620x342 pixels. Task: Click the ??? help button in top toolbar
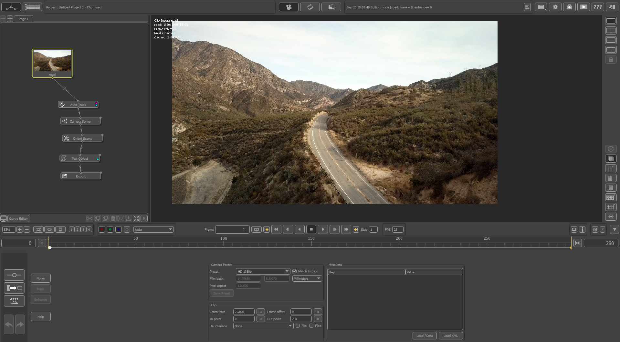597,7
